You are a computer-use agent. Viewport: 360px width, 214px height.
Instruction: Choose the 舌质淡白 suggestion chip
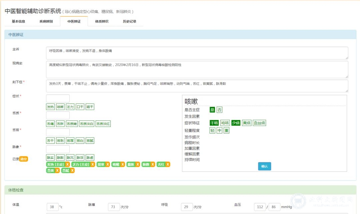click(x=86, y=124)
